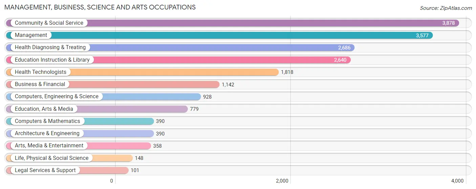Select the 3,577 Management value
Viewport: 476px width, 189px height.
coord(422,35)
